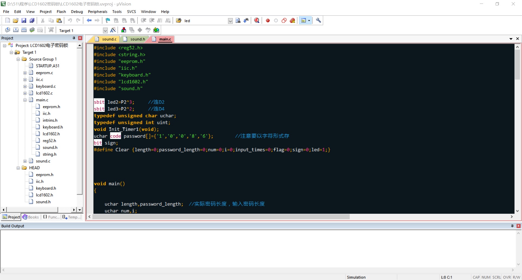This screenshot has width=522, height=280.
Task: Open the 'led' search history dropdown
Action: (230, 21)
